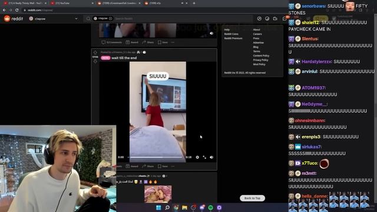Open the community selector dropdown arrow
Image resolution: width=377 pixels, height=212 pixels.
(76, 19)
